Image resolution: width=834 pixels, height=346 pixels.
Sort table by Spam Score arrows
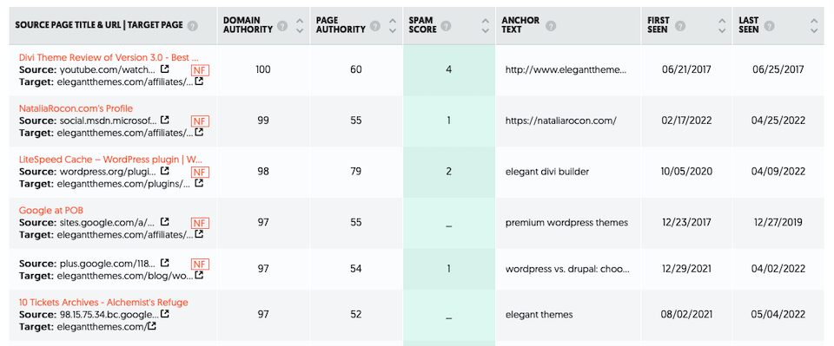(485, 25)
